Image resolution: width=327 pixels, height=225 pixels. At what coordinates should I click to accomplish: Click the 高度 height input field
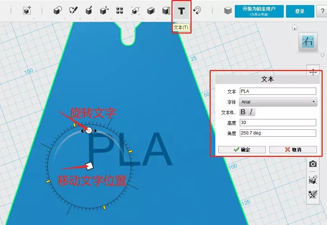click(278, 123)
